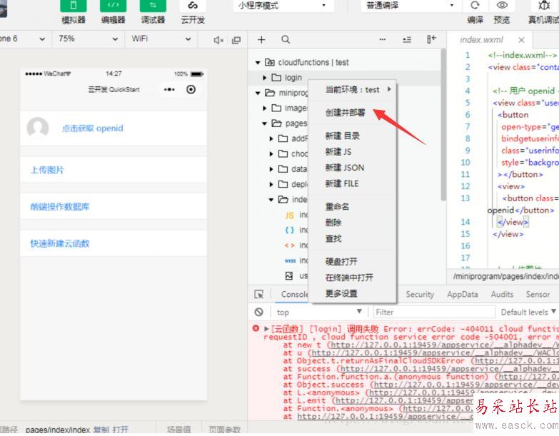Click '前端操作数据库' in the simulator
The image size is (559, 436).
tap(59, 207)
